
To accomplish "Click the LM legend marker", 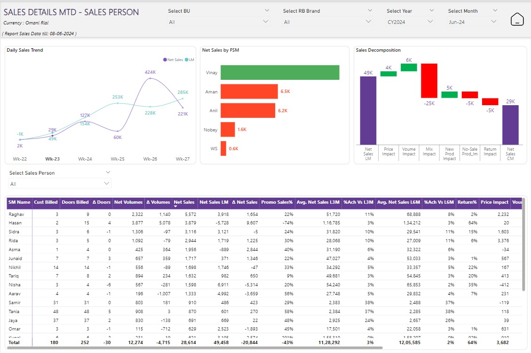I will click(187, 60).
